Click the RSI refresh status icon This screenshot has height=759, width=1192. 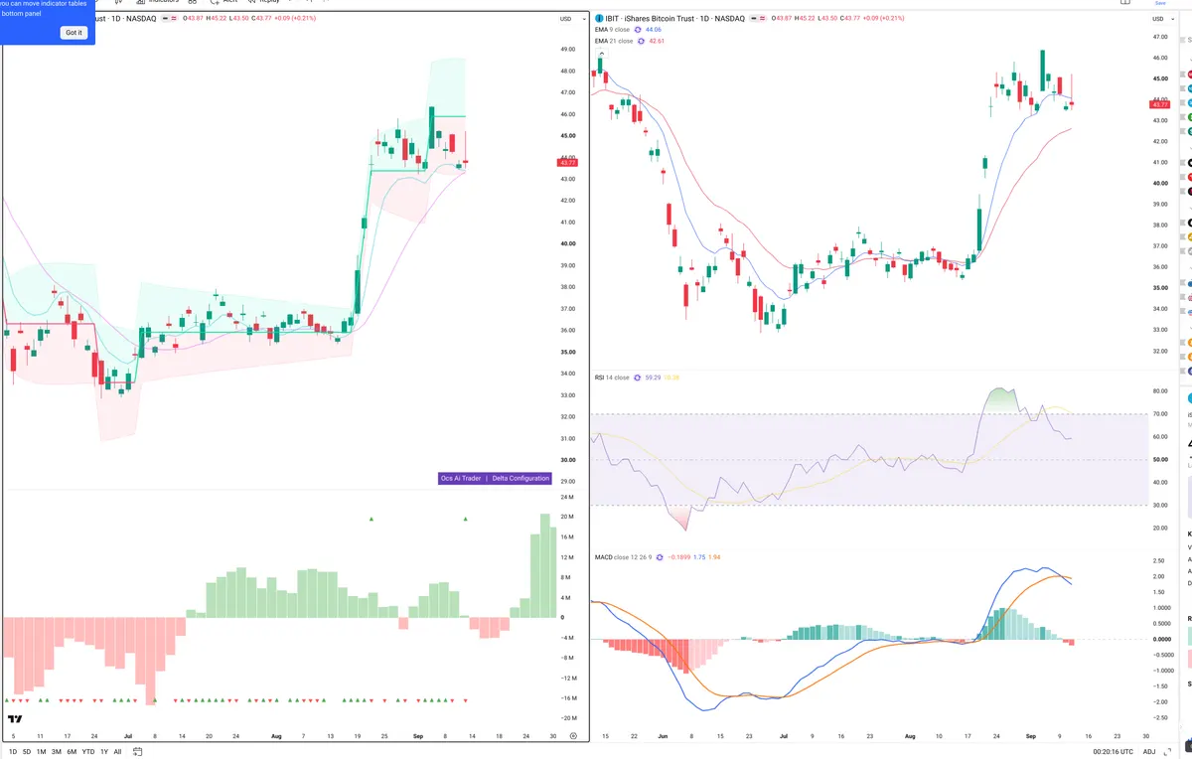tap(638, 378)
